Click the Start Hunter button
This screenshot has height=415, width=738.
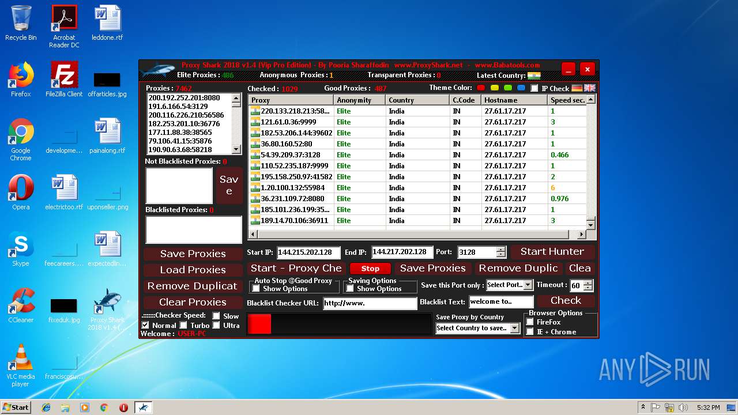click(552, 251)
